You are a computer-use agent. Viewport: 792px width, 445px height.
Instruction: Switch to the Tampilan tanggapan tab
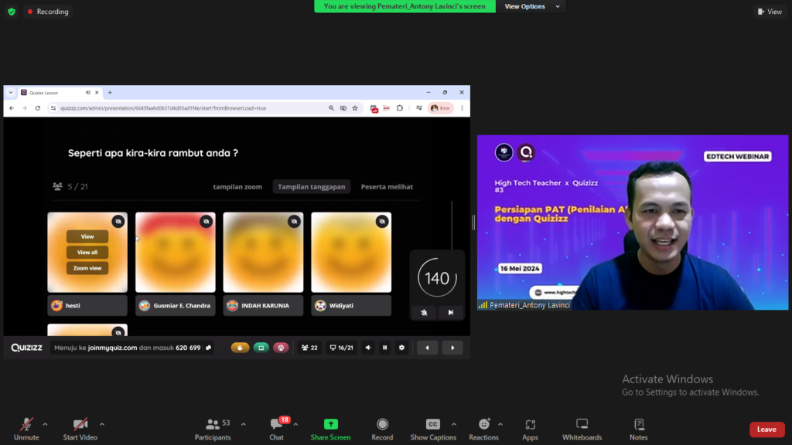pyautogui.click(x=311, y=187)
